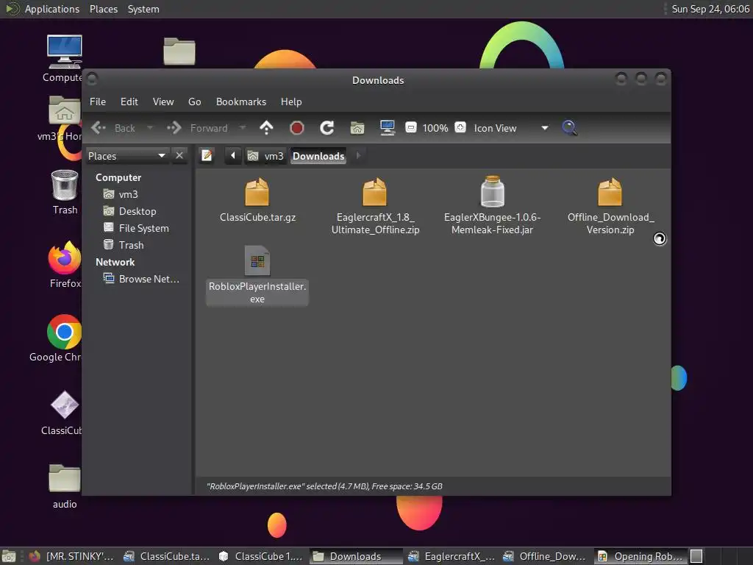753x565 pixels.
Task: Open the Places sidebar selector dropdown
Action: coord(126,156)
